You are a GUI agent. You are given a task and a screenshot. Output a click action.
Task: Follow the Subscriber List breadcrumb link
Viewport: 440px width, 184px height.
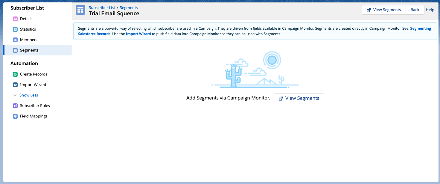click(102, 8)
